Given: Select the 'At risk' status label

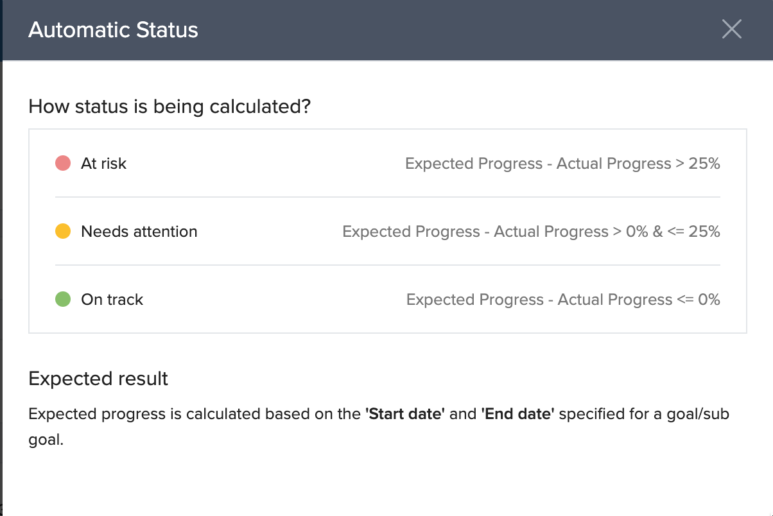Looking at the screenshot, I should click(x=103, y=164).
